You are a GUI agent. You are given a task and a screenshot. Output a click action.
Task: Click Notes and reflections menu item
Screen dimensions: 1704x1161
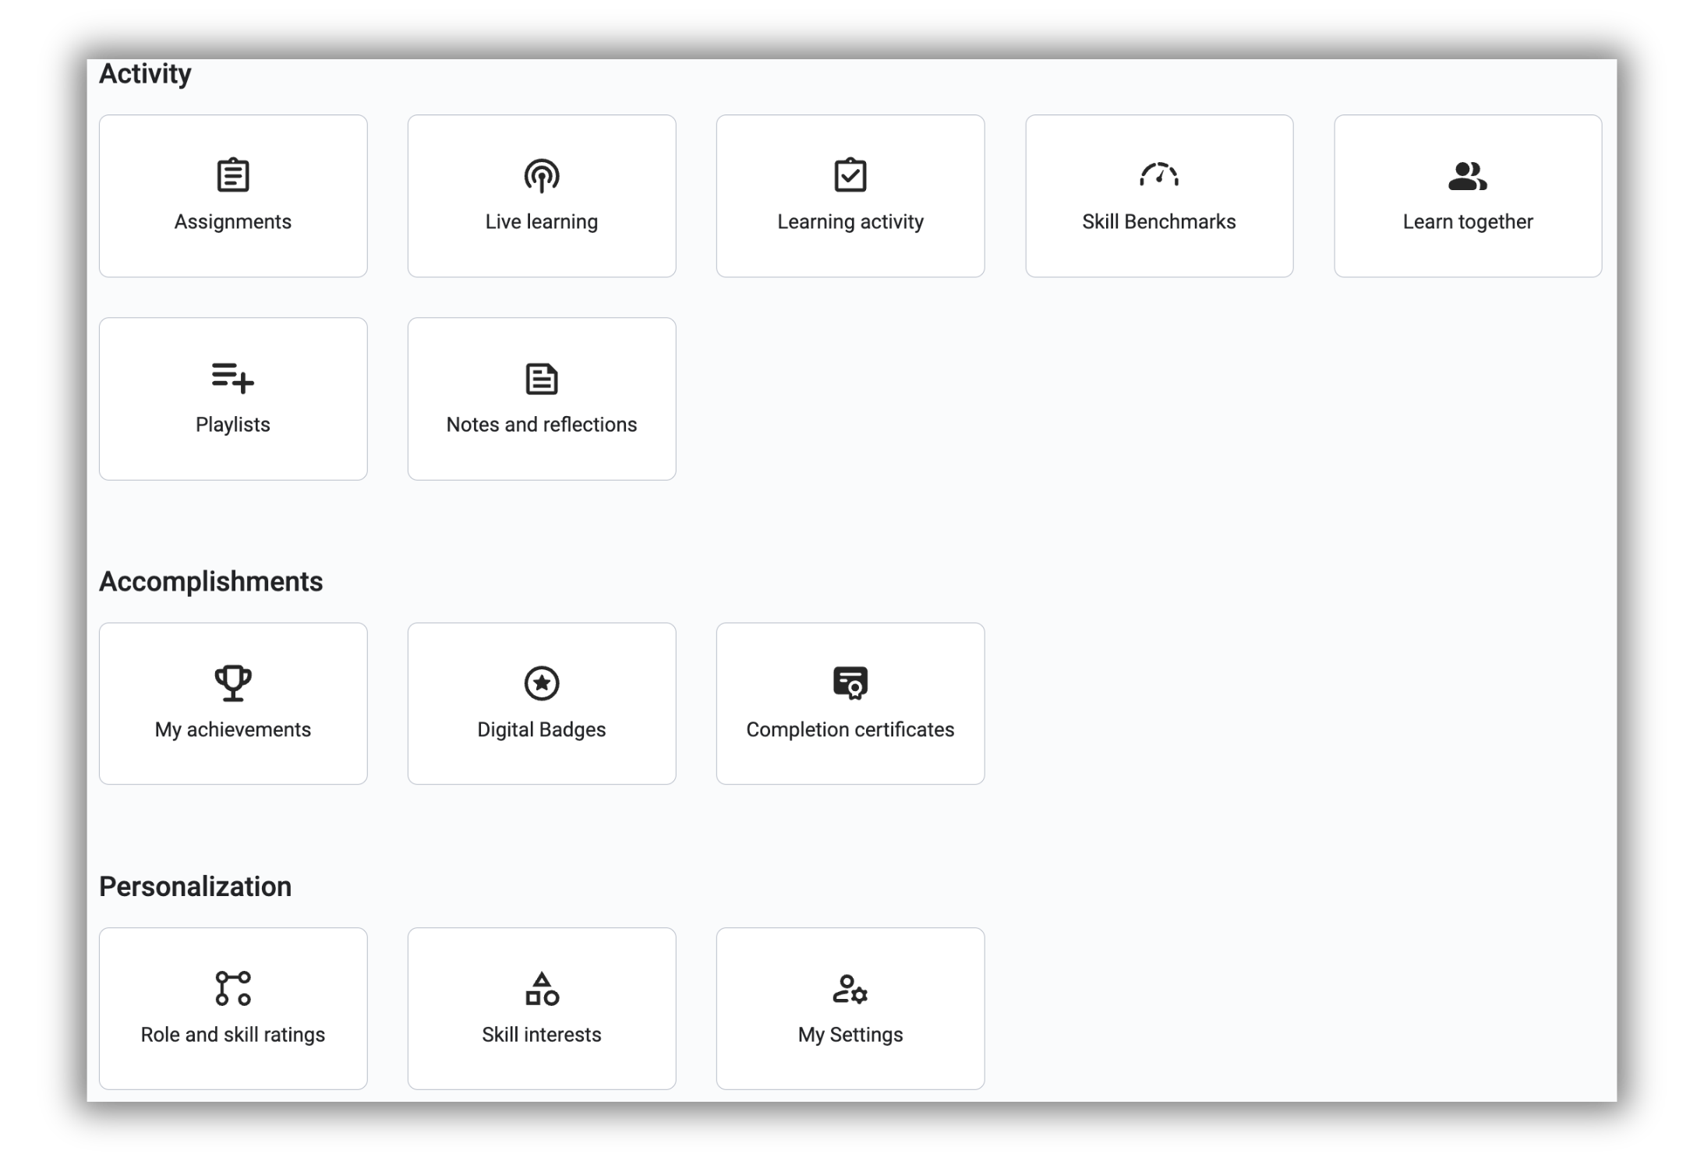[x=540, y=399]
